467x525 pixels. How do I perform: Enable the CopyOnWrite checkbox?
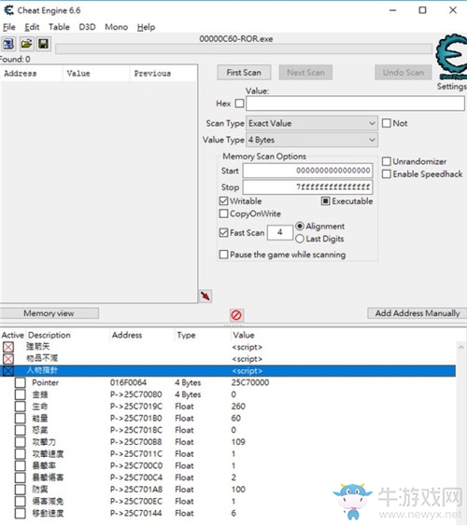(223, 214)
